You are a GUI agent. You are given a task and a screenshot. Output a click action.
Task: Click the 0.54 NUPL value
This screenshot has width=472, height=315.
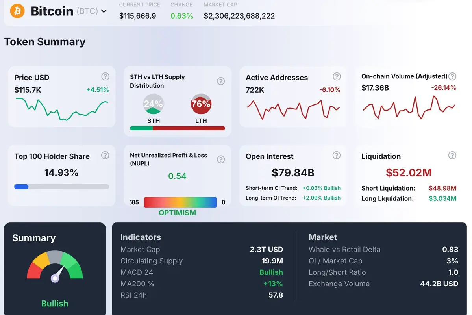[177, 176]
